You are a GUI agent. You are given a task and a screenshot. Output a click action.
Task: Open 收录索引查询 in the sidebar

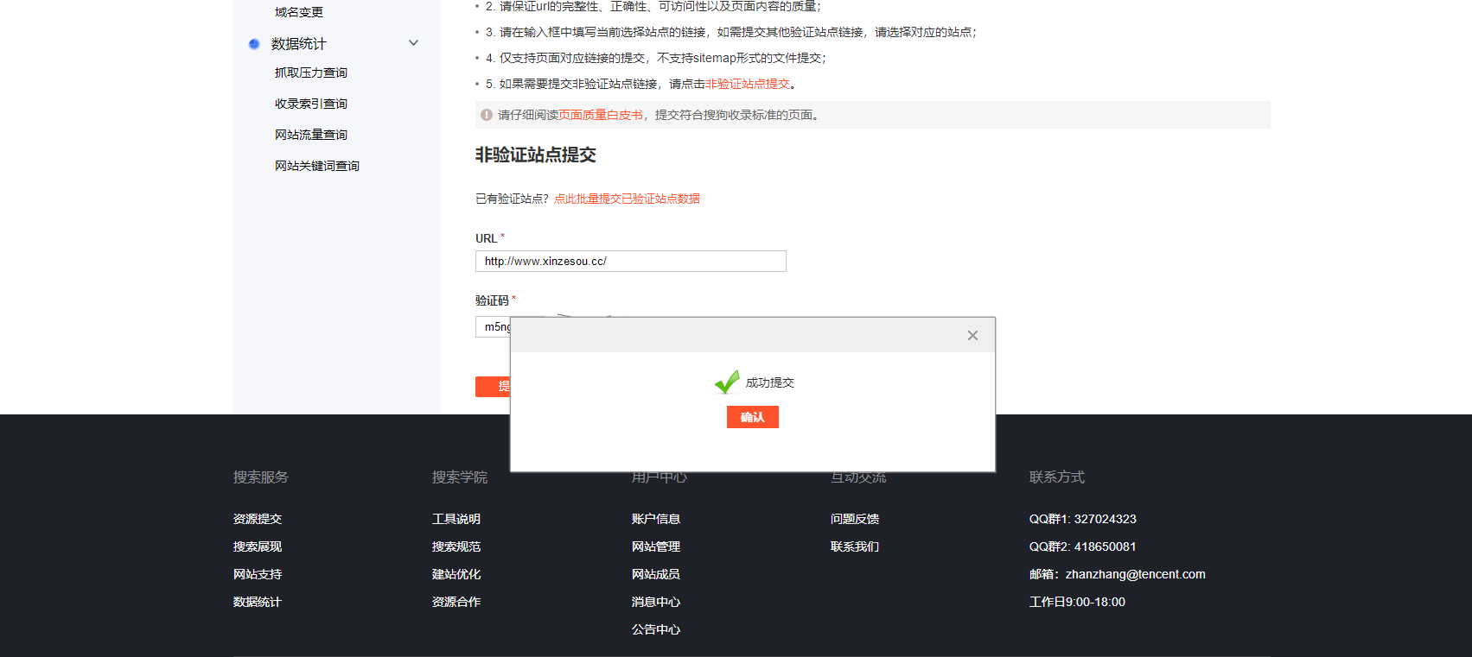pos(311,104)
